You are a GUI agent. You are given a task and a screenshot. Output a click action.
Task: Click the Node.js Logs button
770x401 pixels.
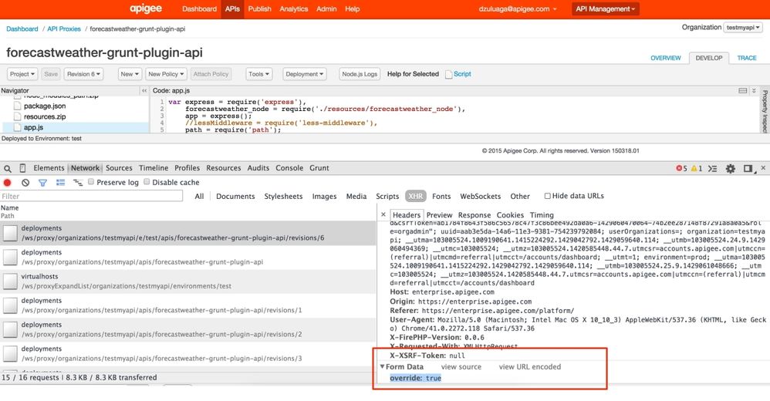pyautogui.click(x=360, y=74)
